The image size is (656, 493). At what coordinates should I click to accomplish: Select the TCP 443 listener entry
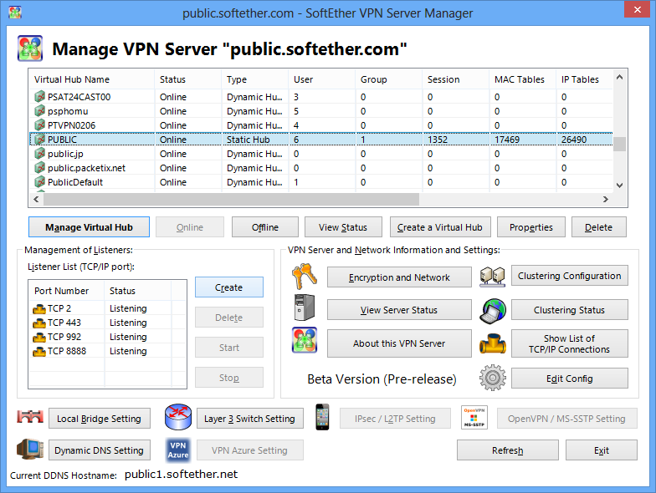click(x=107, y=323)
